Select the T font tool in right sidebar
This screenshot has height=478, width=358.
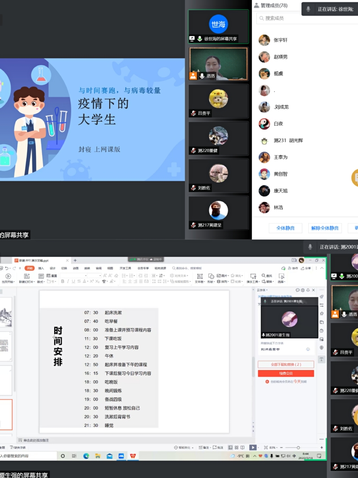coord(321,359)
